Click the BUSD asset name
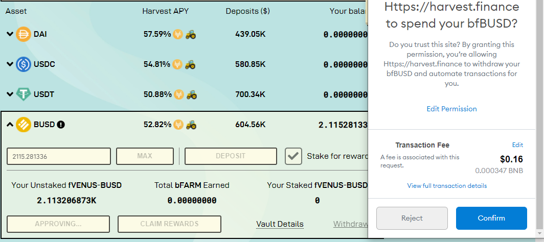The height and width of the screenshot is (242, 544). click(44, 124)
